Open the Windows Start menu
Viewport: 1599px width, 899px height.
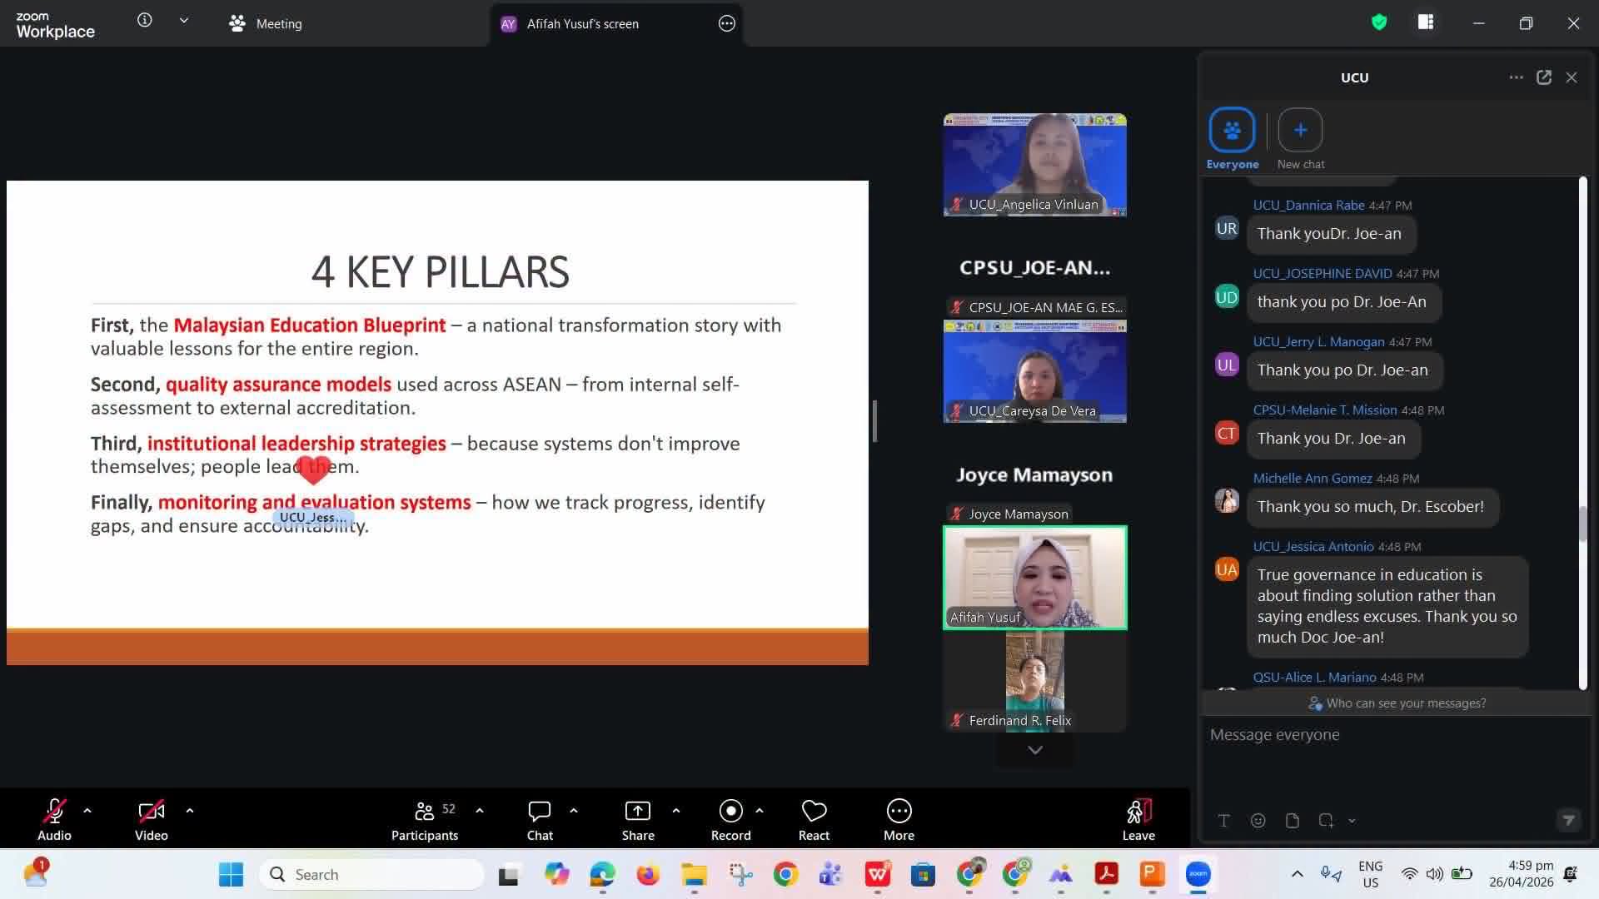(231, 875)
